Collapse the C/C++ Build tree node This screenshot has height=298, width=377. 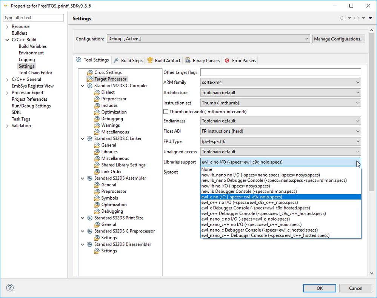(7, 40)
